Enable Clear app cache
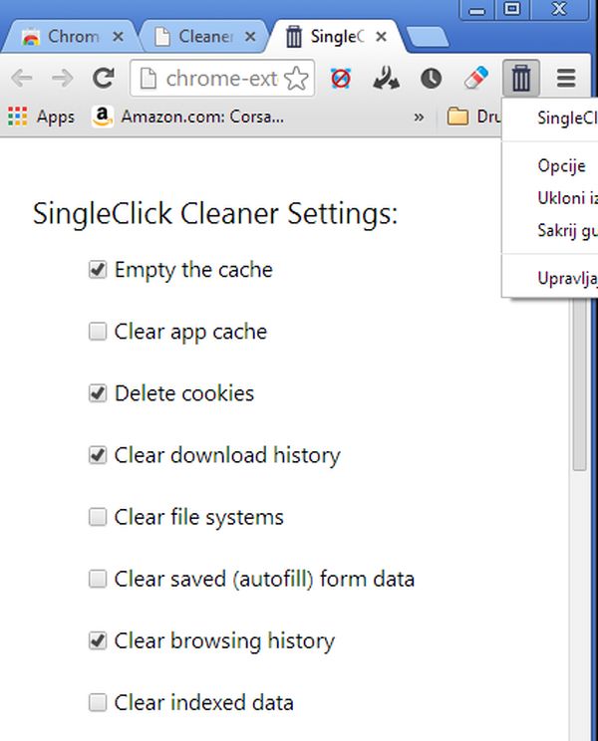The height and width of the screenshot is (741, 598). click(x=98, y=332)
